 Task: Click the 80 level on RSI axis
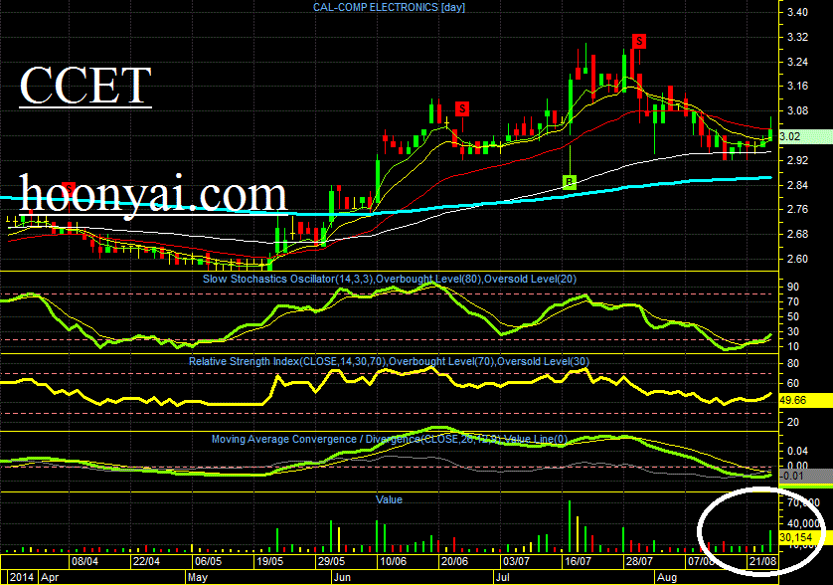pyautogui.click(x=793, y=364)
